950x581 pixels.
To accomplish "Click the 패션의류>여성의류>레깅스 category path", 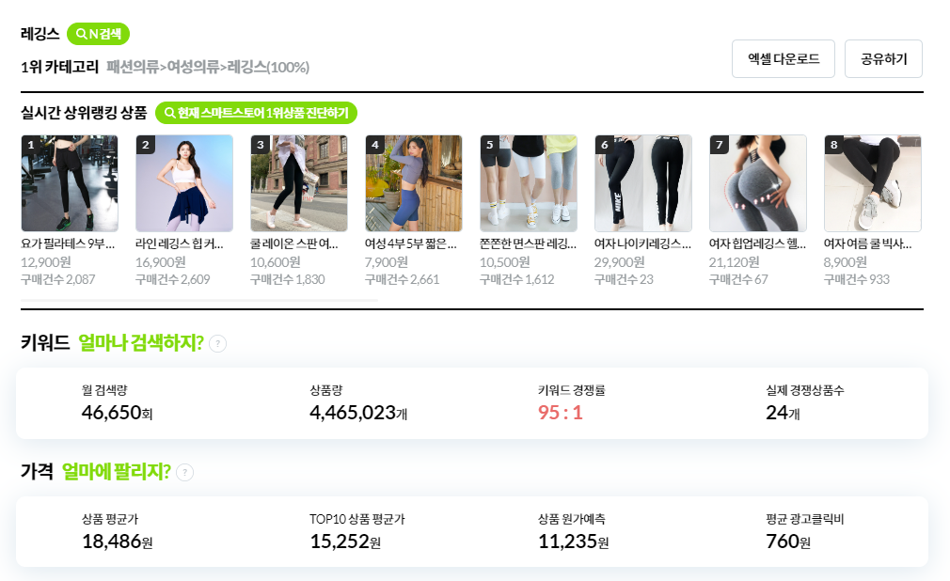I will [208, 67].
